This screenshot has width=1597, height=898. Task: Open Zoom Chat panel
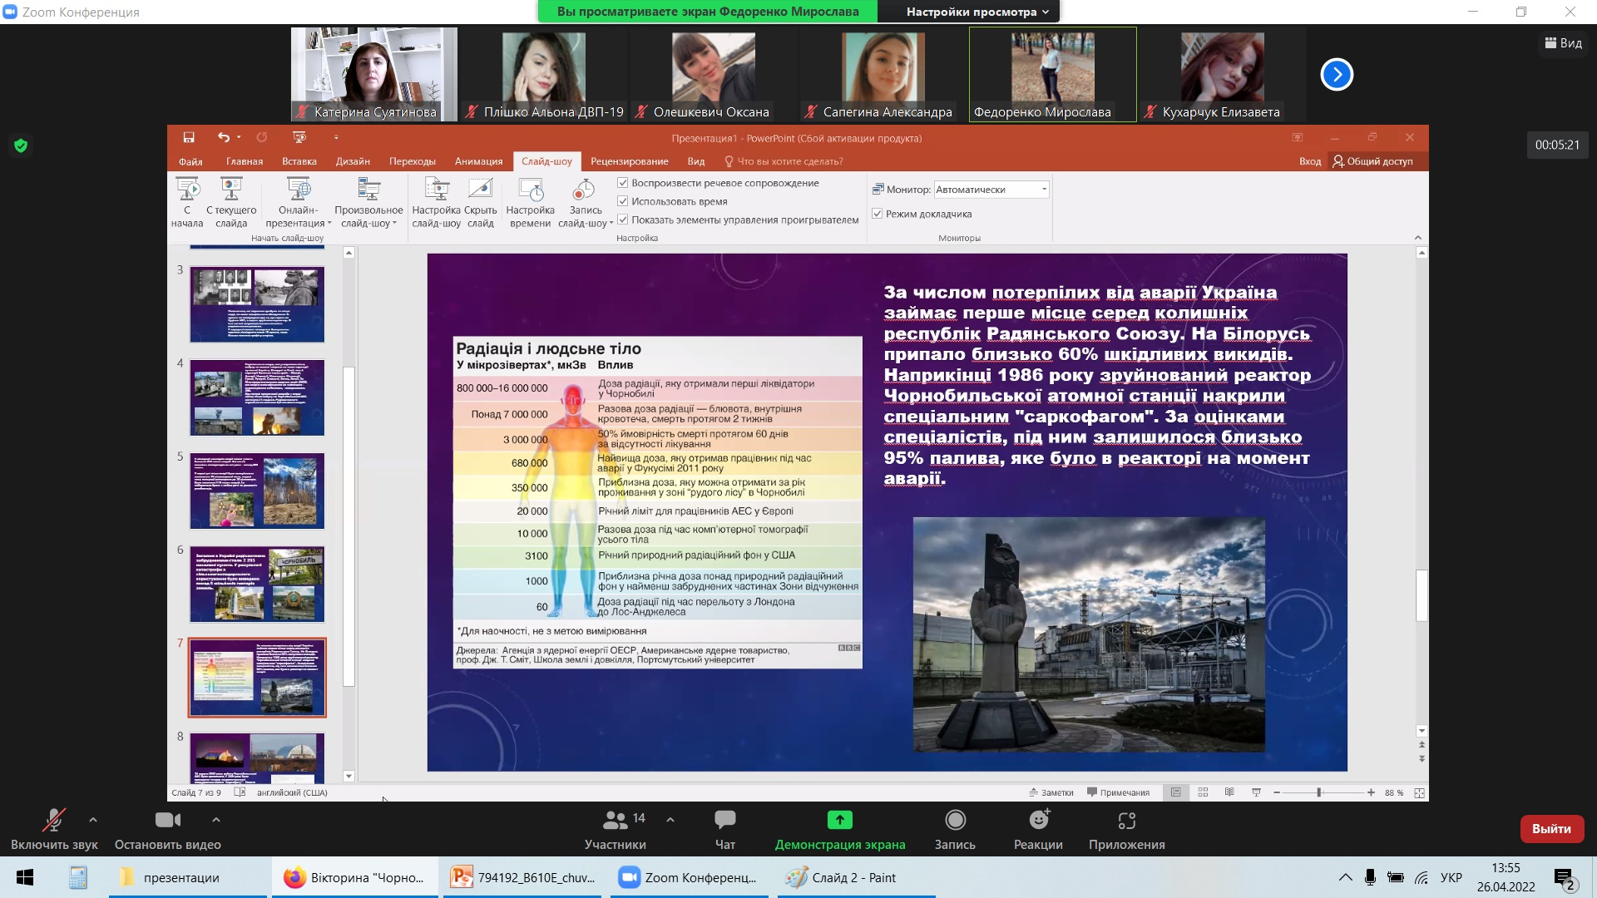pyautogui.click(x=725, y=829)
